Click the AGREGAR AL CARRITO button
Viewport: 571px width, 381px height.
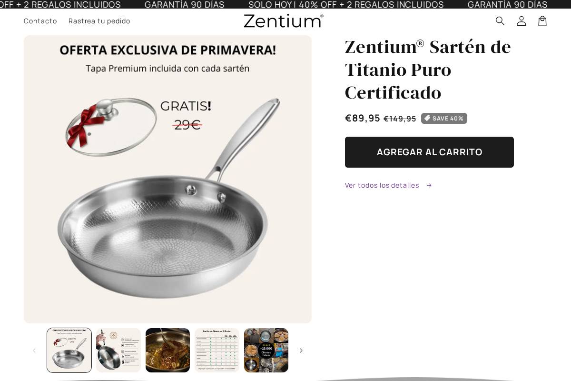pos(429,152)
